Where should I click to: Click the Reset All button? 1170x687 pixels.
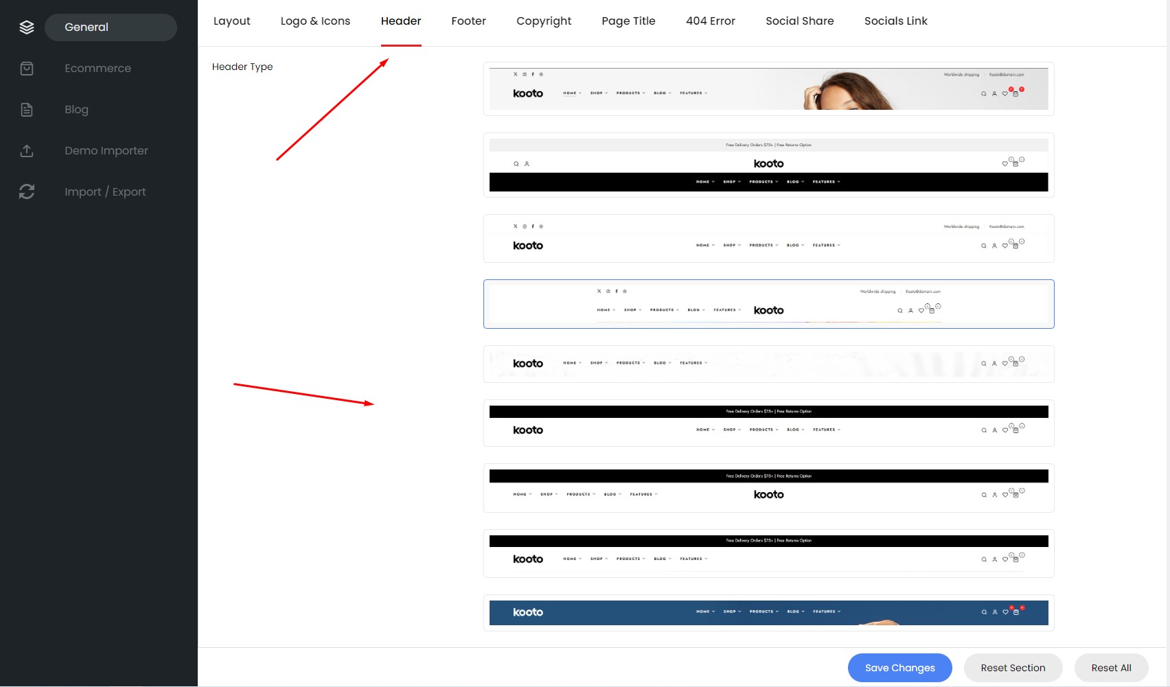pyautogui.click(x=1110, y=668)
